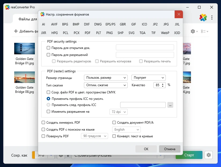Click the plus icon to add files
Screen dimensions: 221x167
tap(16, 31)
